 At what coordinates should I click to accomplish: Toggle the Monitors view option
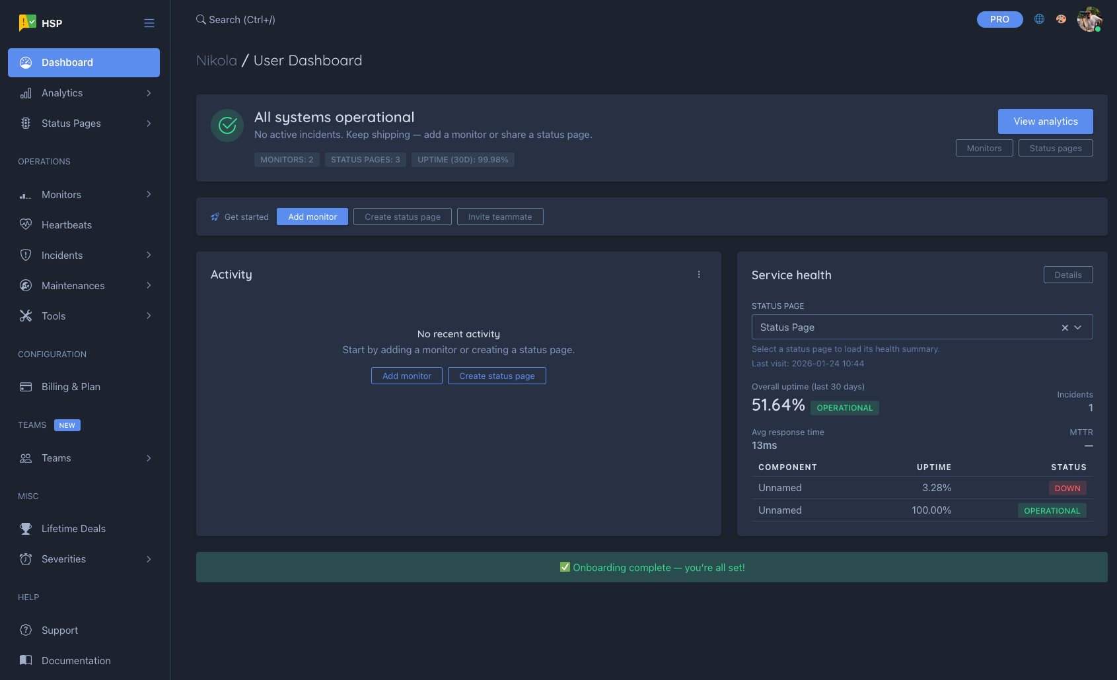984,148
